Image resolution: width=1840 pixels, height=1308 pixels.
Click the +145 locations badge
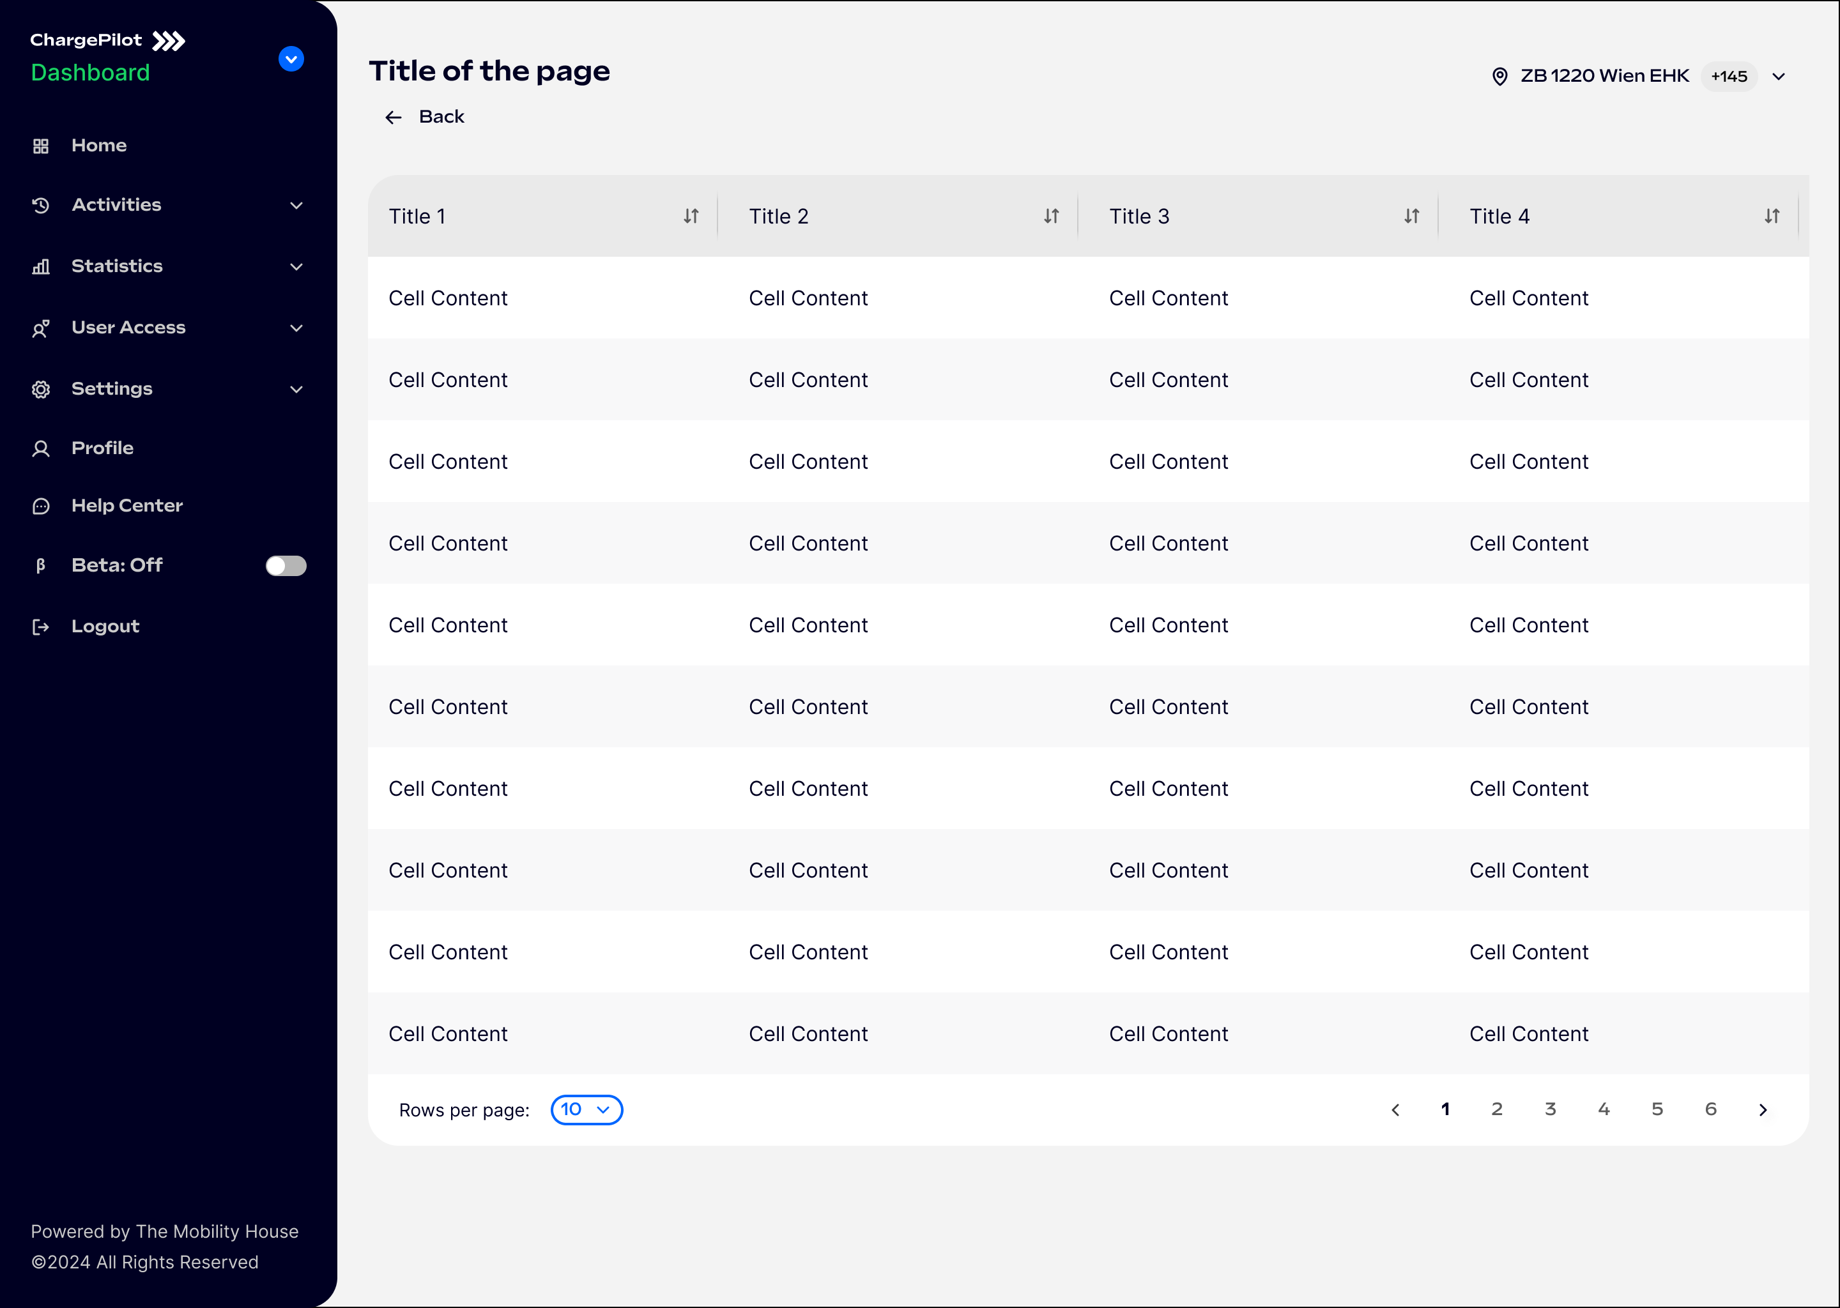click(1729, 77)
